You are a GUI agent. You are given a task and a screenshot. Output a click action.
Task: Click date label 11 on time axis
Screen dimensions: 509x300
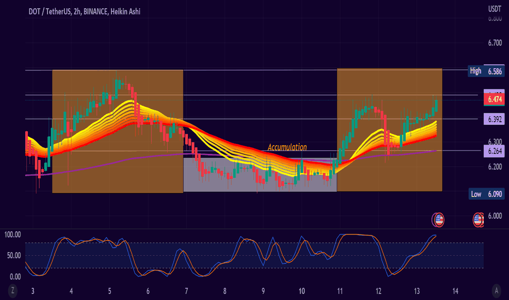pyautogui.click(x=340, y=291)
